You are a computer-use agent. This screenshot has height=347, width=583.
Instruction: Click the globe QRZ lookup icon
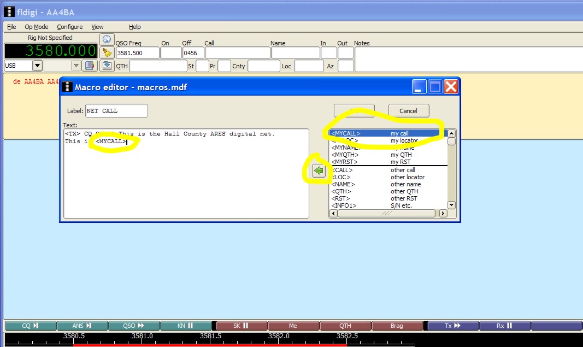click(107, 39)
